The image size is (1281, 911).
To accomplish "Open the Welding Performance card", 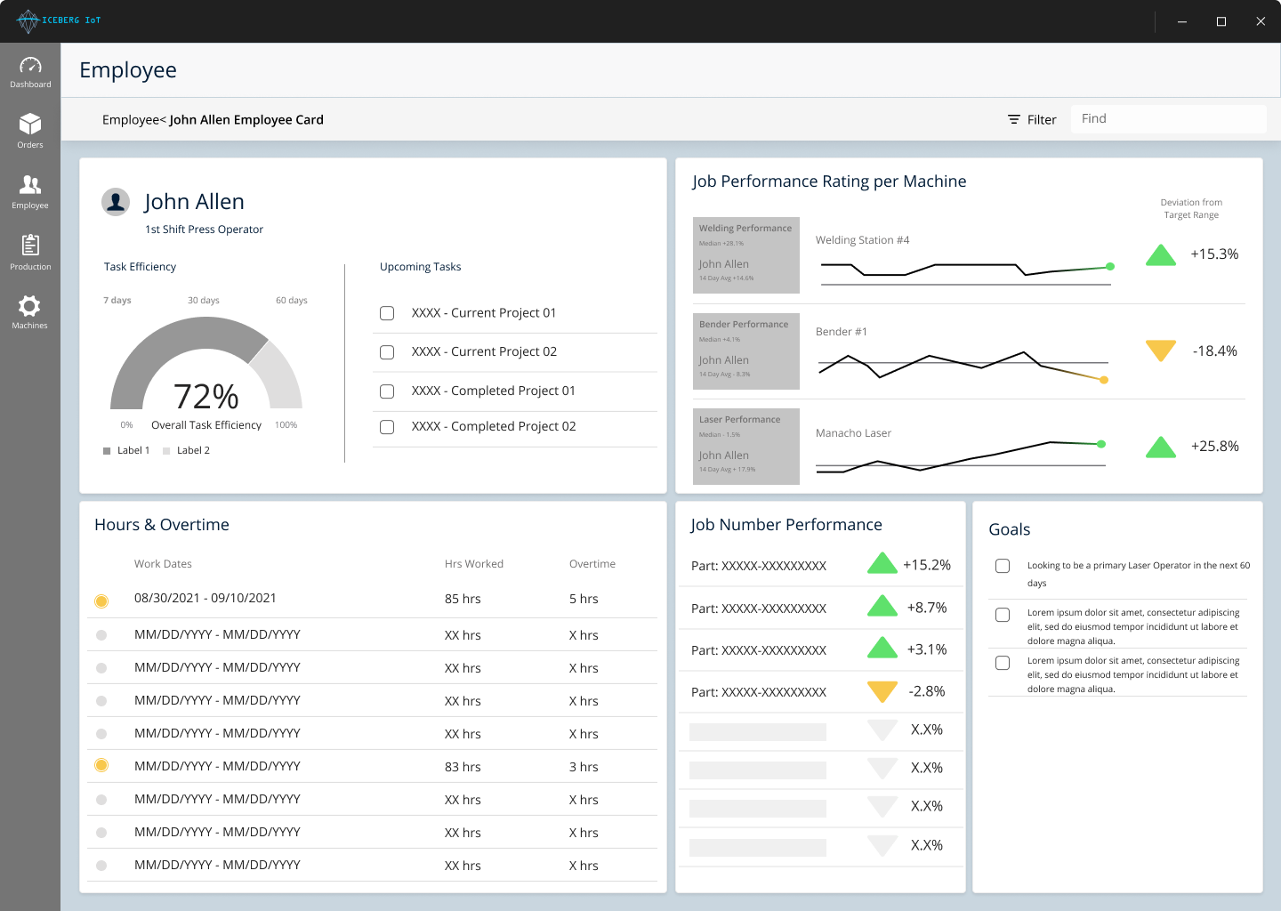I will (746, 255).
